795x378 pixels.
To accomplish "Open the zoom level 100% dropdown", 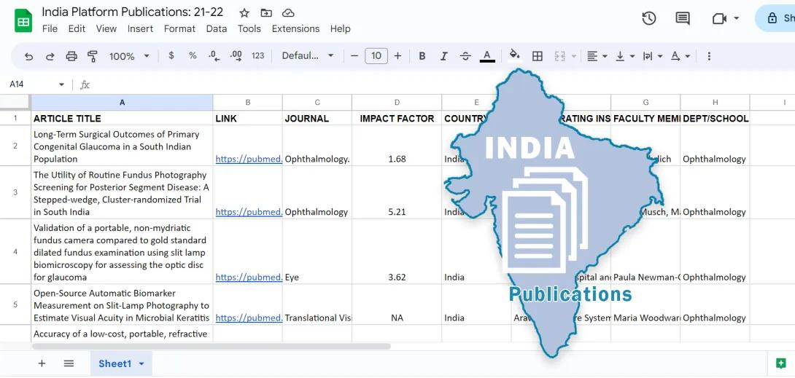I will pos(130,56).
